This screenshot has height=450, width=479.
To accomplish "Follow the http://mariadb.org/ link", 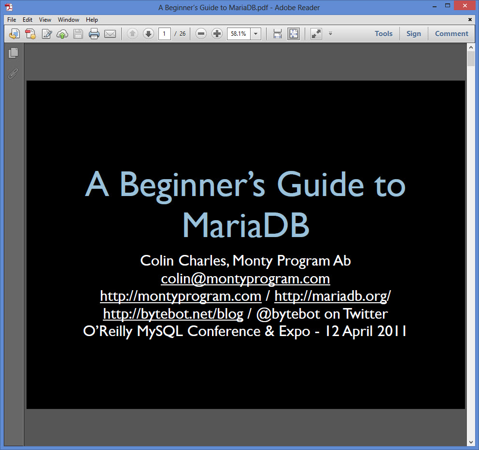I will click(x=332, y=296).
